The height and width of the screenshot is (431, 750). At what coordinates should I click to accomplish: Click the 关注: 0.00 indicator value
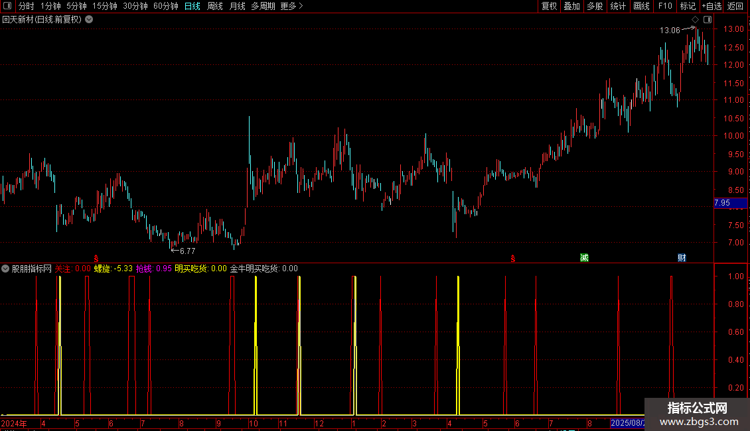73,269
